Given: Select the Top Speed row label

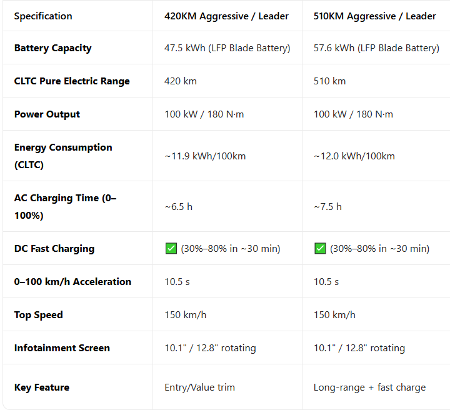Looking at the screenshot, I should (39, 315).
